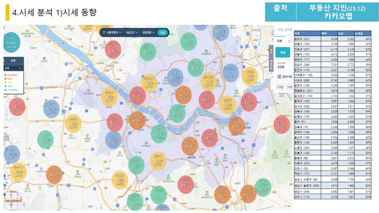The width and height of the screenshot is (379, 213).
Task: Click the red 서구 bubble on the map
Action: pyautogui.click(x=17, y=106)
